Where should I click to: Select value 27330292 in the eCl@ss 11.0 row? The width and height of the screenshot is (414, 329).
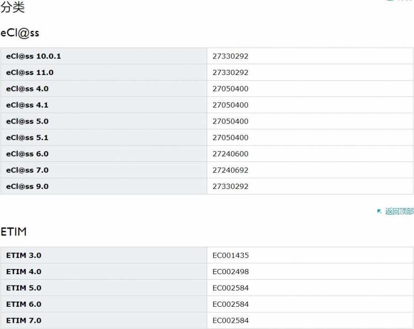pyautogui.click(x=230, y=72)
